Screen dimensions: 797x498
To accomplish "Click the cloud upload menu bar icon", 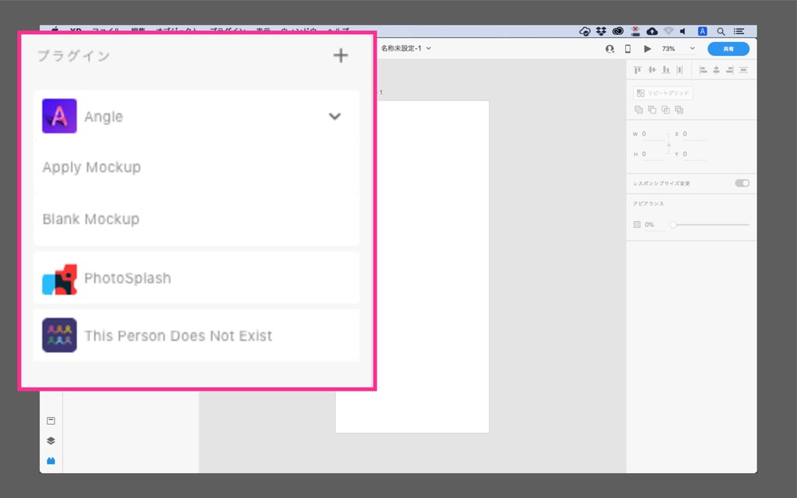I will coord(652,31).
